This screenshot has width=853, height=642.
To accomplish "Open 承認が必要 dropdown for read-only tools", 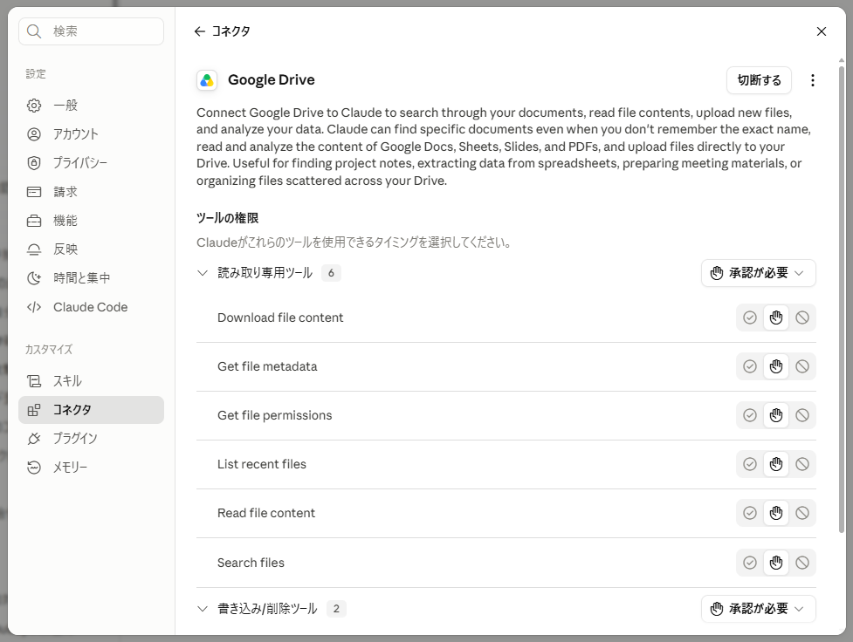I will (x=759, y=273).
